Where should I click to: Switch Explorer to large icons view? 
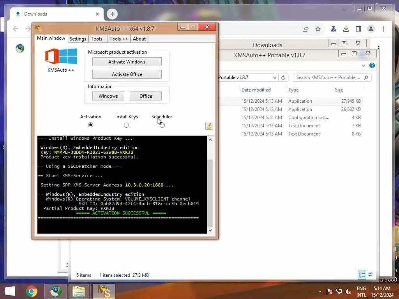coord(371,275)
